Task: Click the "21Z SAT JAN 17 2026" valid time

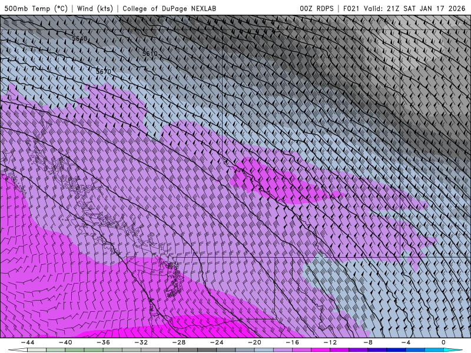Action: (x=426, y=8)
